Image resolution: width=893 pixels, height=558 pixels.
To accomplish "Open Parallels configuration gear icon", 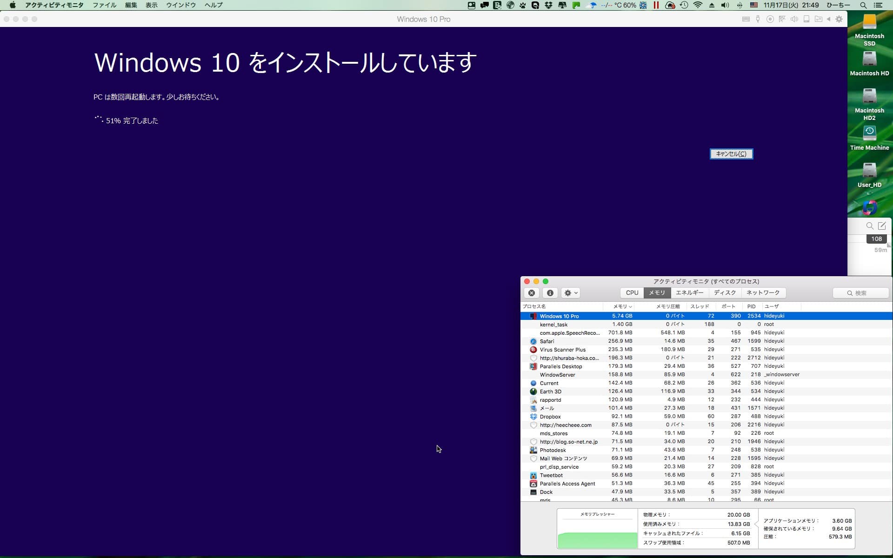I will tap(839, 19).
